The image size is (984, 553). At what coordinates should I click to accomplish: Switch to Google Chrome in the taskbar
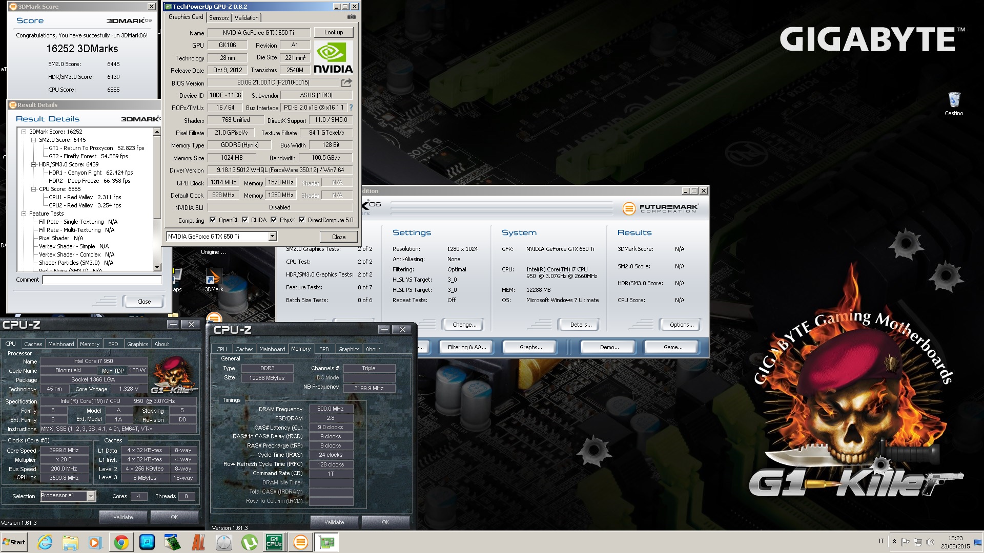(121, 542)
